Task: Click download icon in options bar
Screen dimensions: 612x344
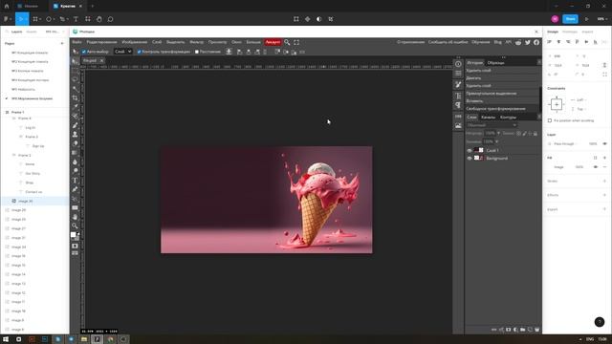Action: (x=229, y=52)
